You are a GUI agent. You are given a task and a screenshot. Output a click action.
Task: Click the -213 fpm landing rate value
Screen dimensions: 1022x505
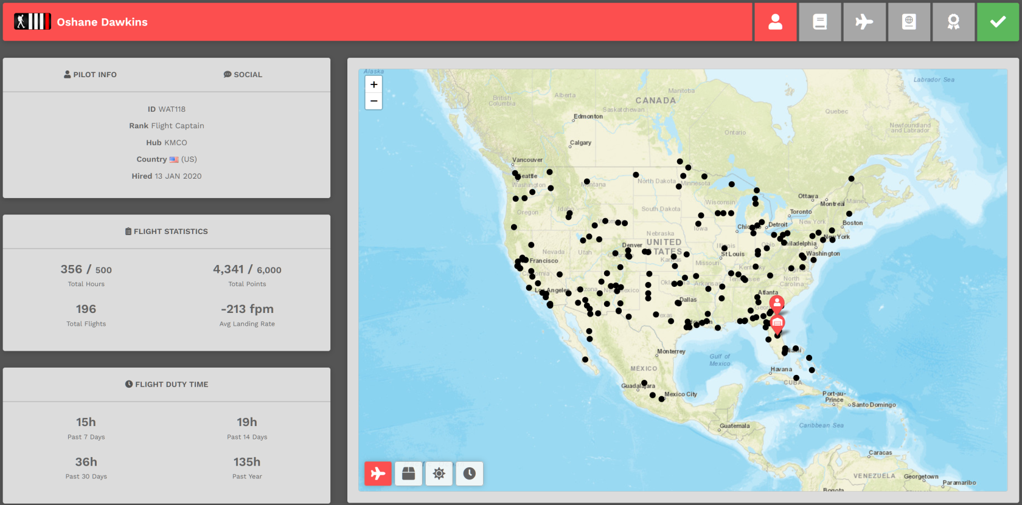[247, 309]
